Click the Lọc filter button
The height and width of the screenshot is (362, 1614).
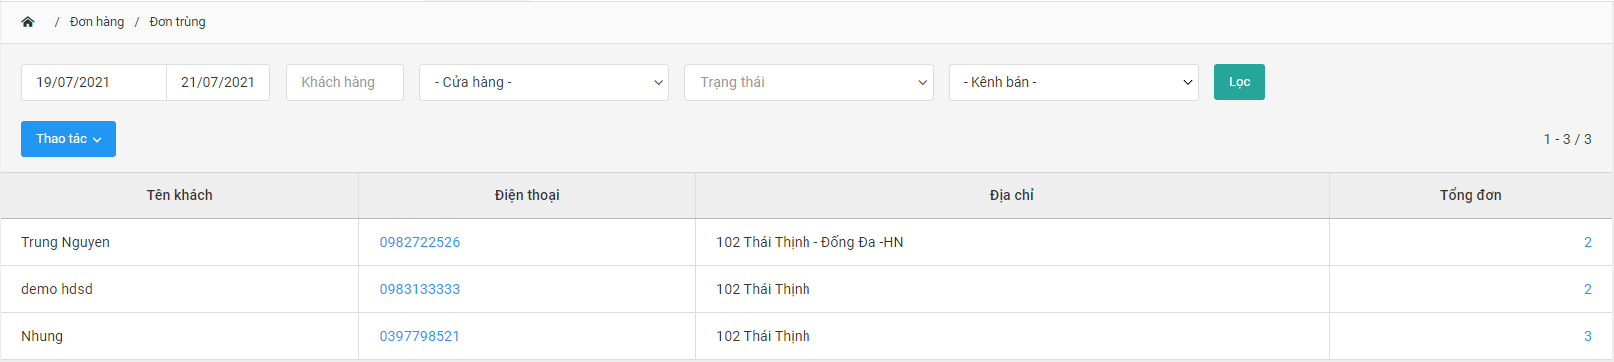(1239, 82)
